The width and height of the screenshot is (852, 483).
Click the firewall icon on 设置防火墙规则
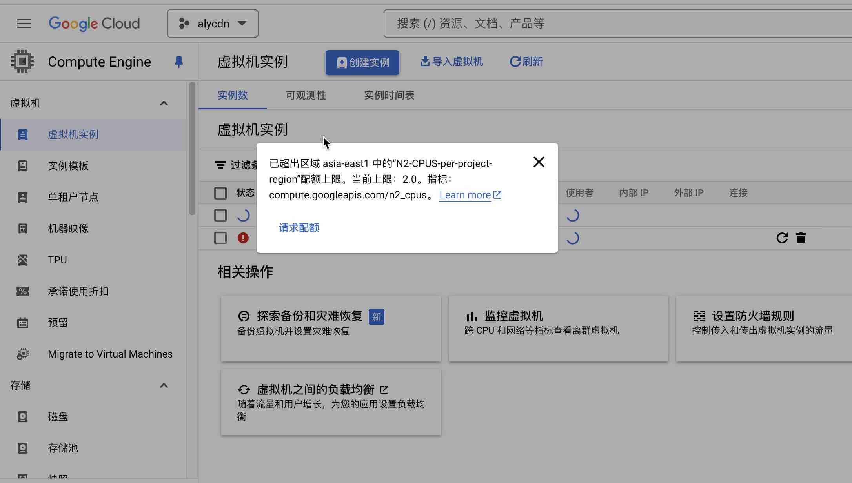coord(699,316)
